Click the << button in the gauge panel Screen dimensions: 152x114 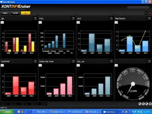[116, 65]
